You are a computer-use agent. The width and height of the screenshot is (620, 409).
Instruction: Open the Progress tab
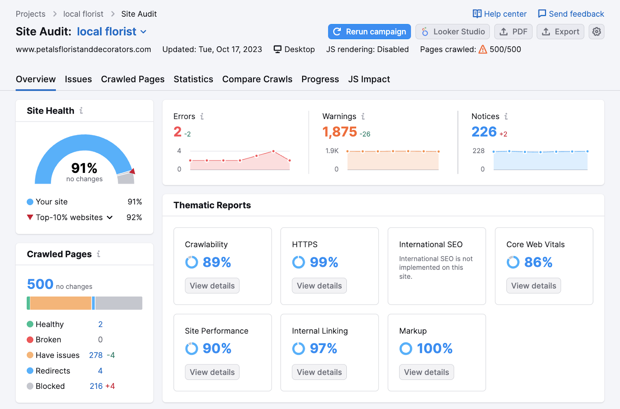click(320, 79)
